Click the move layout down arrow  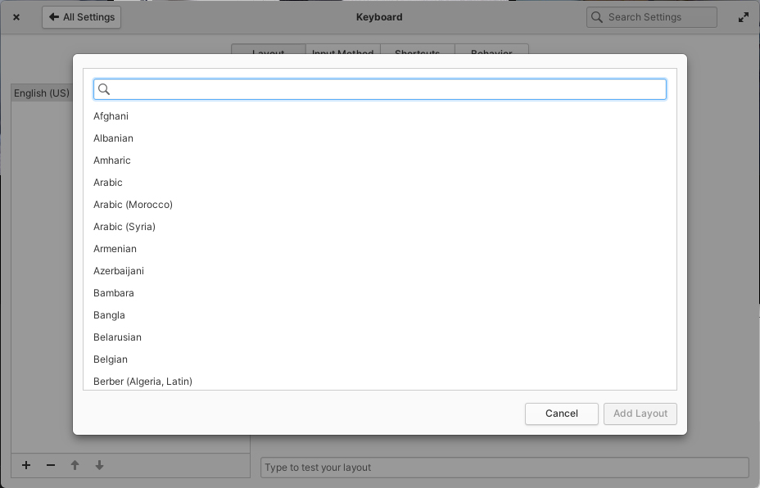(99, 465)
